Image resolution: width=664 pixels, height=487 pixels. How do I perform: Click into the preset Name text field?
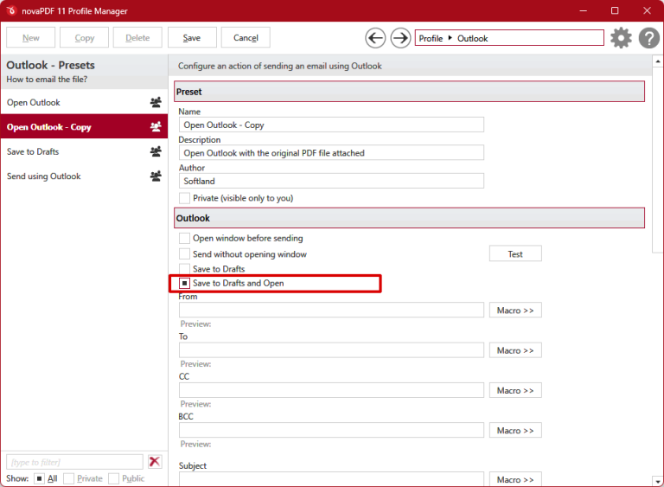click(x=331, y=125)
